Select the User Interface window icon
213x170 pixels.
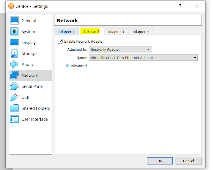(x=14, y=119)
